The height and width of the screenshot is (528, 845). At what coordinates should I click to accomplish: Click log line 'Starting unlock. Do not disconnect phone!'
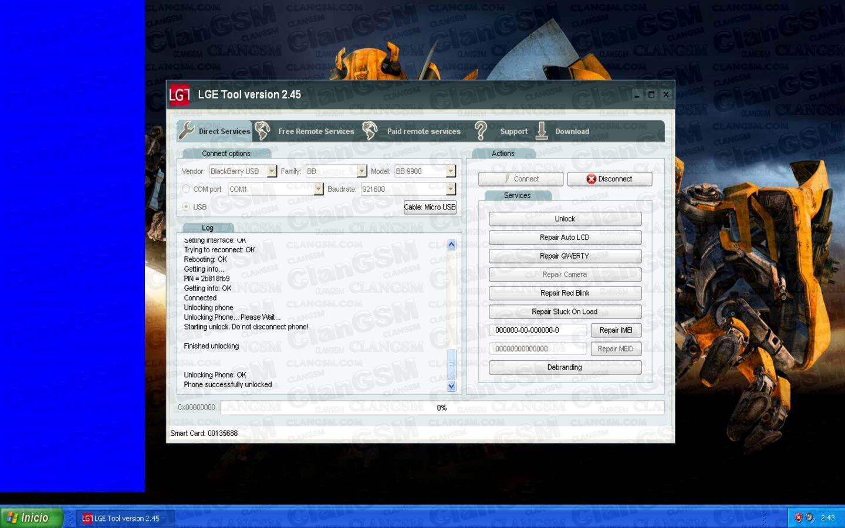(246, 327)
